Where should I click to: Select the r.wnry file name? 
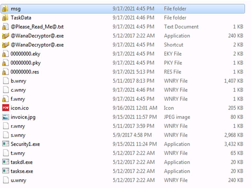pyautogui.click(x=18, y=126)
